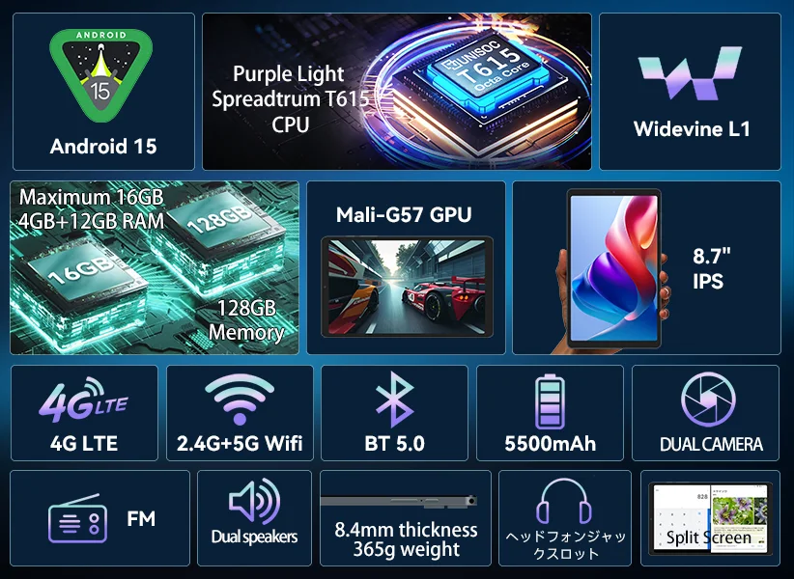Click the 5500mAh battery icon
The image size is (794, 579).
(550, 402)
